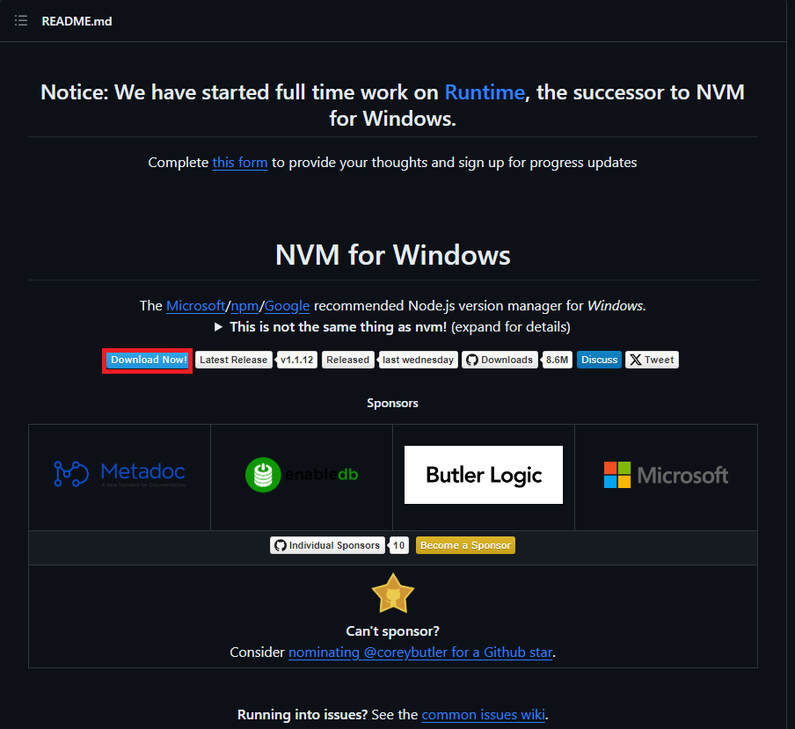This screenshot has height=729, width=795.
Task: Click the "Can't sponsor?" text
Action: 392,631
